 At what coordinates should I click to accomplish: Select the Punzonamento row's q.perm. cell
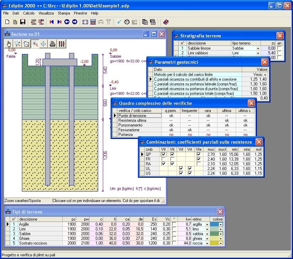tap(171, 125)
